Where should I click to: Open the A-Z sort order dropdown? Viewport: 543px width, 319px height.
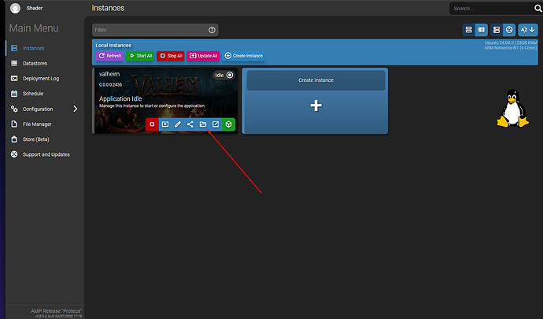(528, 30)
